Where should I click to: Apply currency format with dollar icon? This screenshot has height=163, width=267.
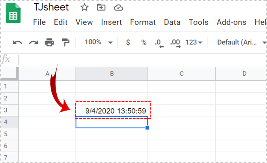click(x=128, y=42)
